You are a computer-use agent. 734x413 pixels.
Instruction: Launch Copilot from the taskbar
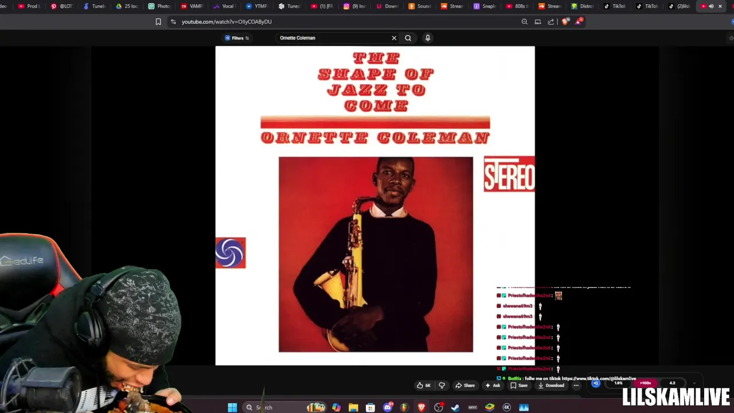point(336,407)
